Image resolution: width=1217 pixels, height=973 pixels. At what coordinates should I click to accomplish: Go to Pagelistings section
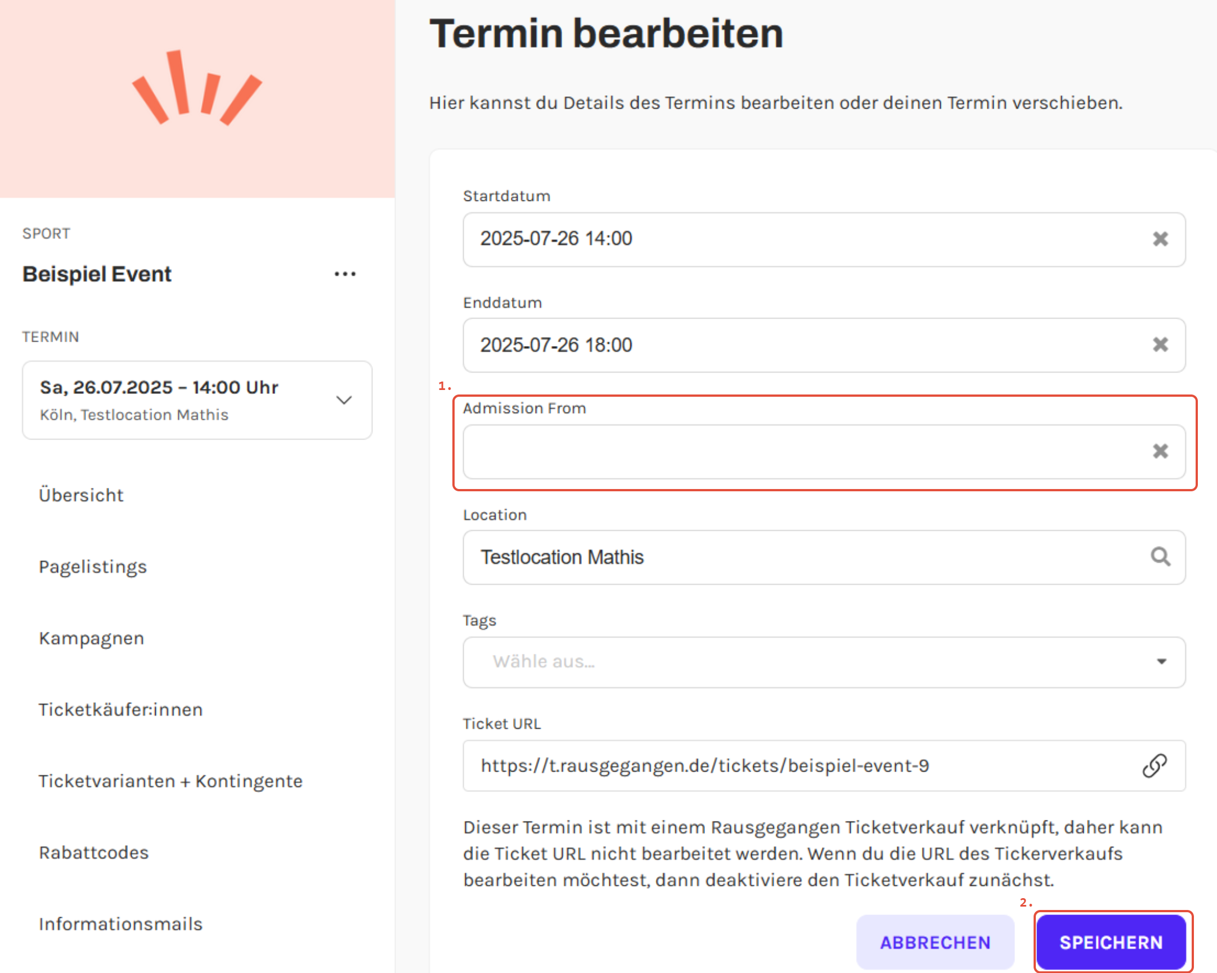93,567
